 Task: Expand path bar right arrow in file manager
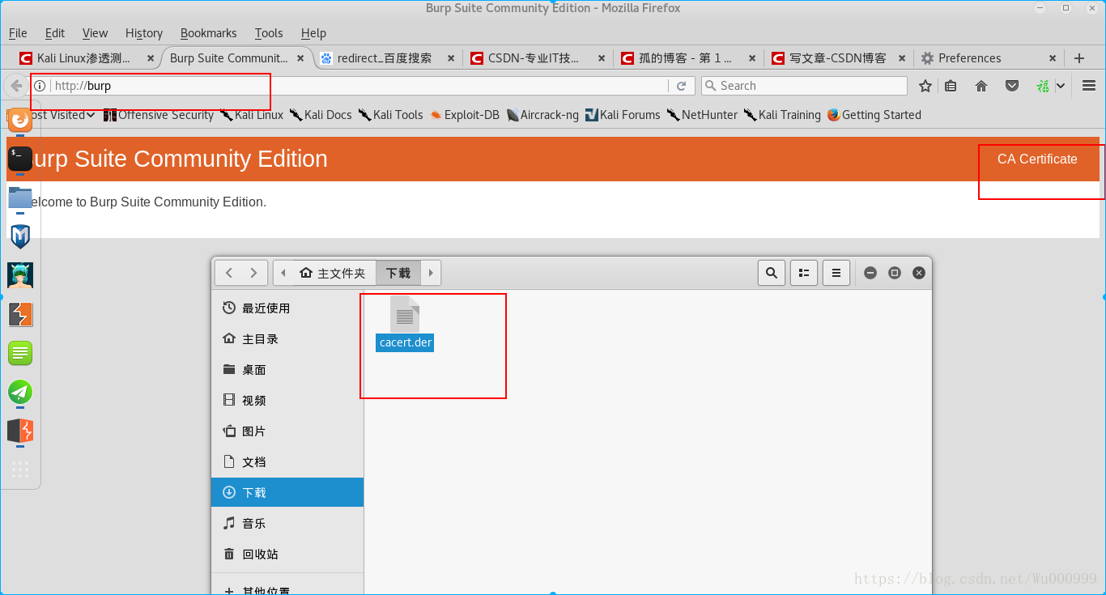(431, 273)
